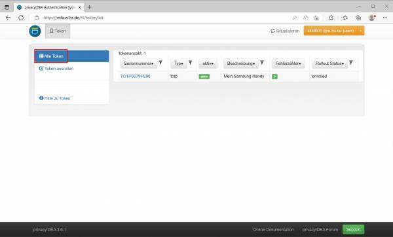Click the site lock icon in address bar
This screenshot has width=393, height=237.
click(37, 18)
